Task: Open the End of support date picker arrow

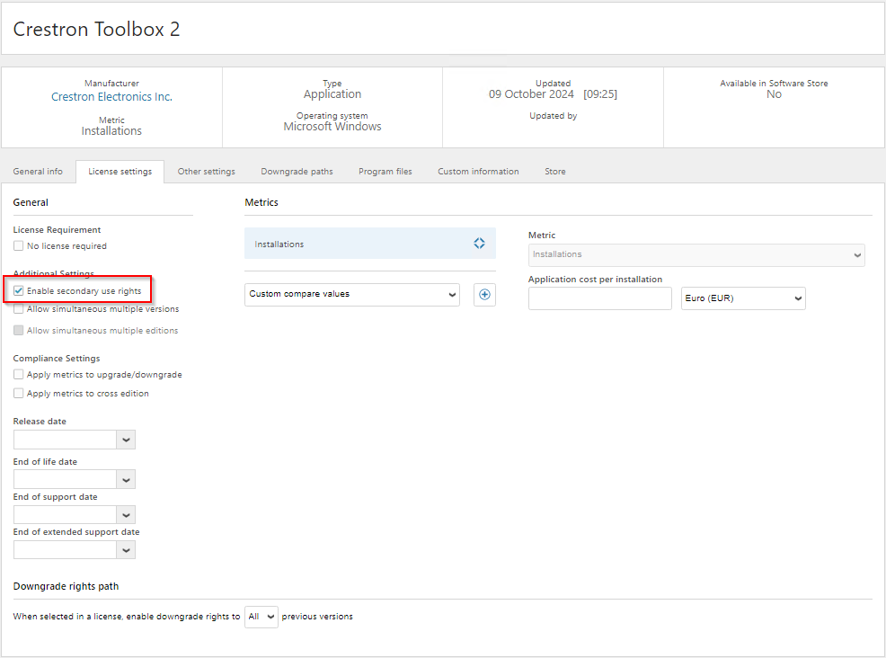Action: tap(126, 515)
